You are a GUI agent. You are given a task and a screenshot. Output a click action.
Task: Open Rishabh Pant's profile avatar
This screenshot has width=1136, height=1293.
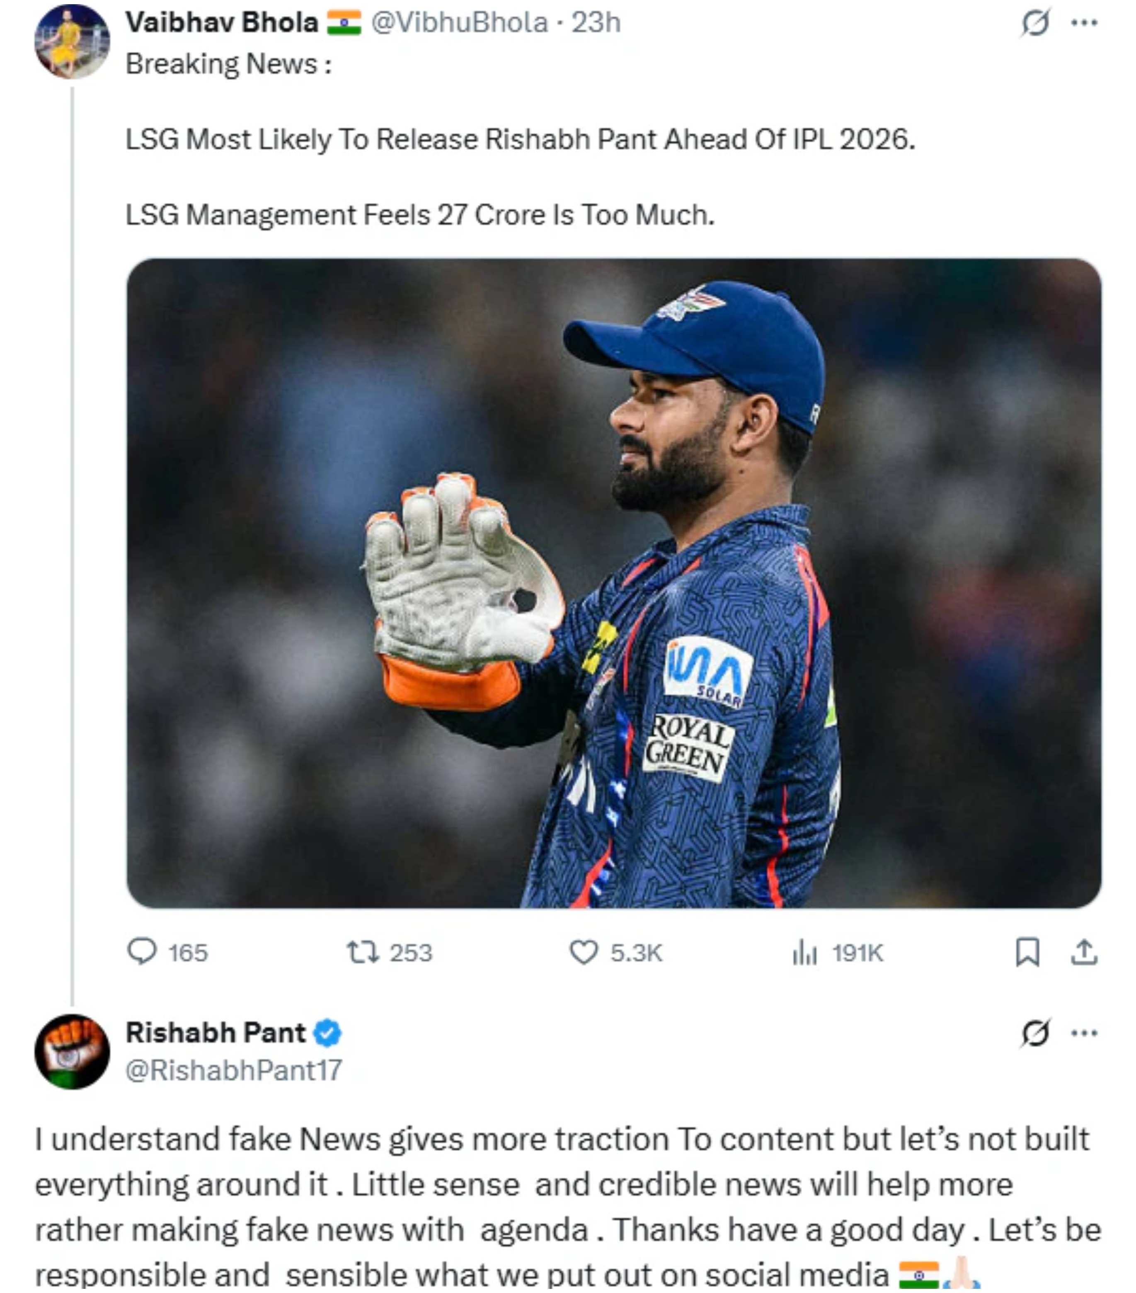[x=71, y=1052]
